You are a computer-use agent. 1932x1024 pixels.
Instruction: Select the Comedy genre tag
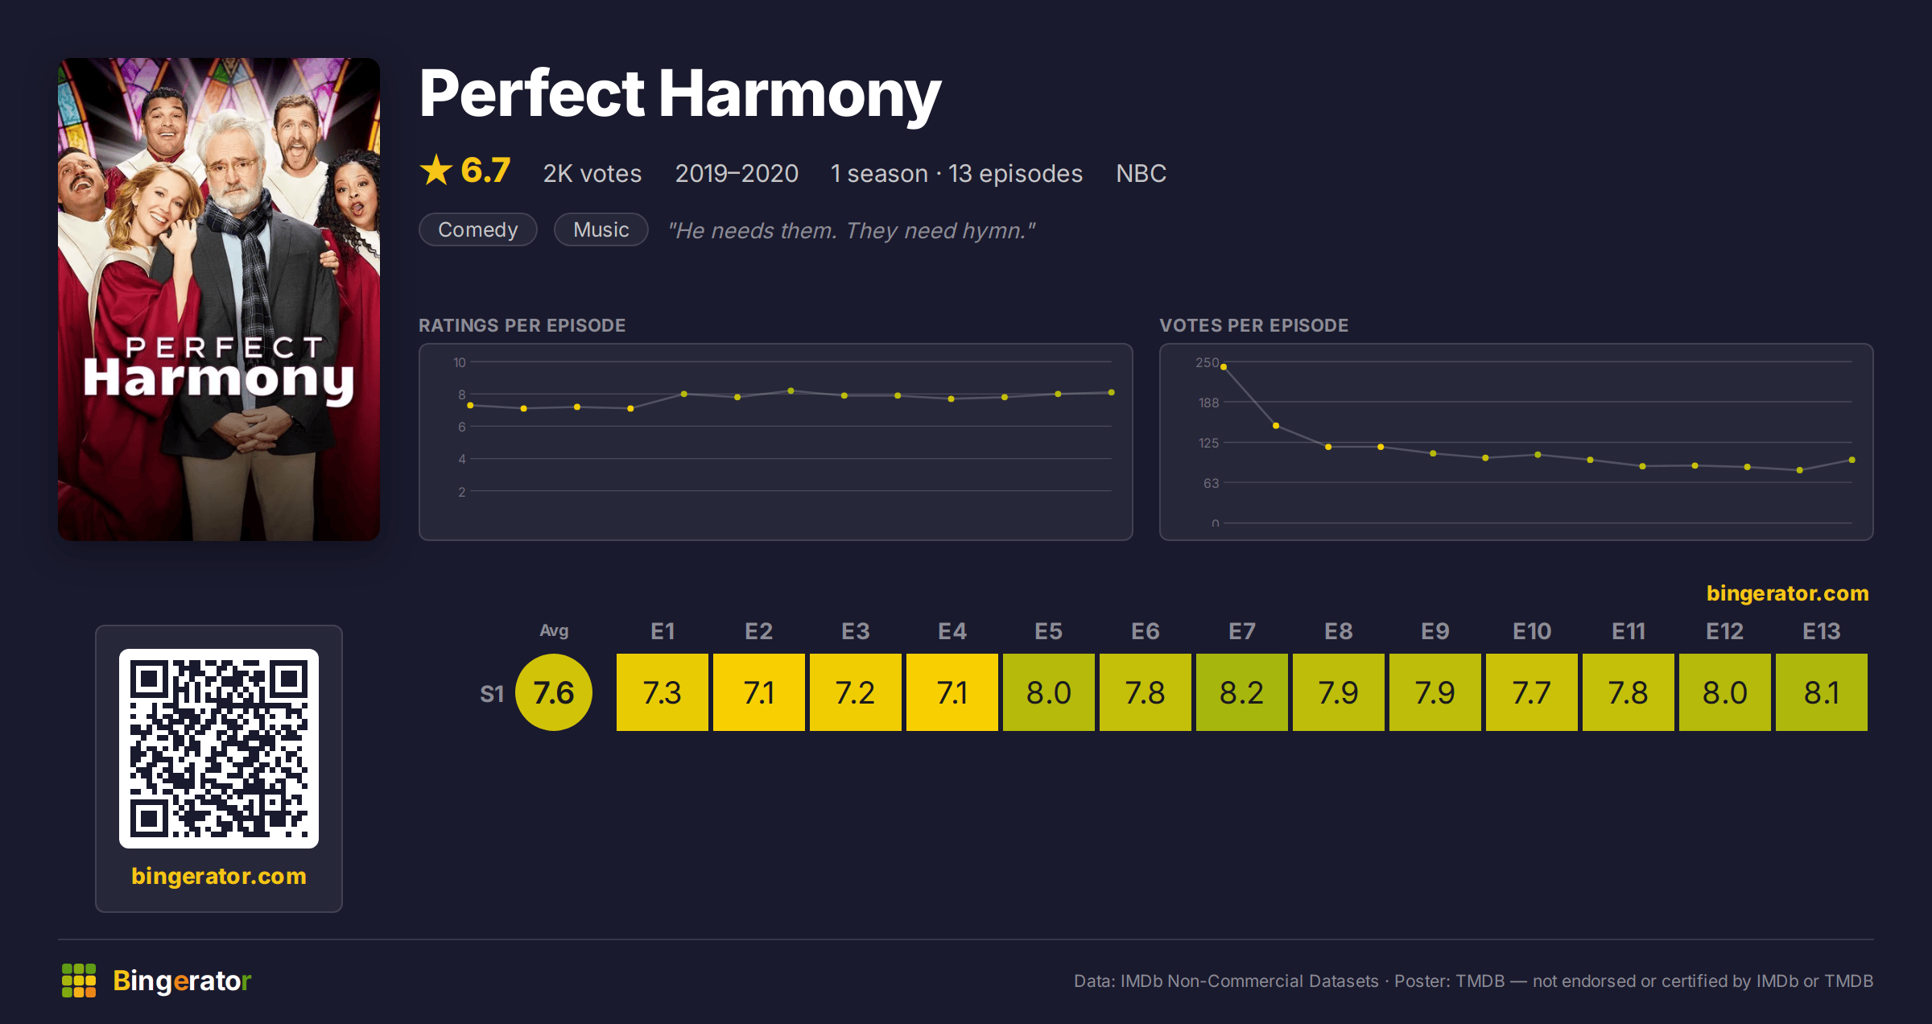(478, 229)
